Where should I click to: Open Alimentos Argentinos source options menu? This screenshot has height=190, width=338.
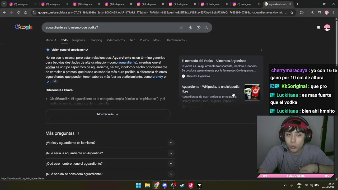point(213,76)
